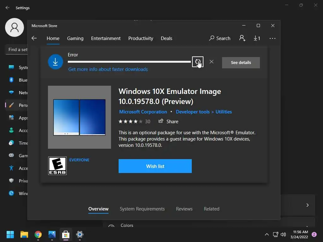Click the Settings gear taskbar icon
The height and width of the screenshot is (242, 323).
pos(80,234)
